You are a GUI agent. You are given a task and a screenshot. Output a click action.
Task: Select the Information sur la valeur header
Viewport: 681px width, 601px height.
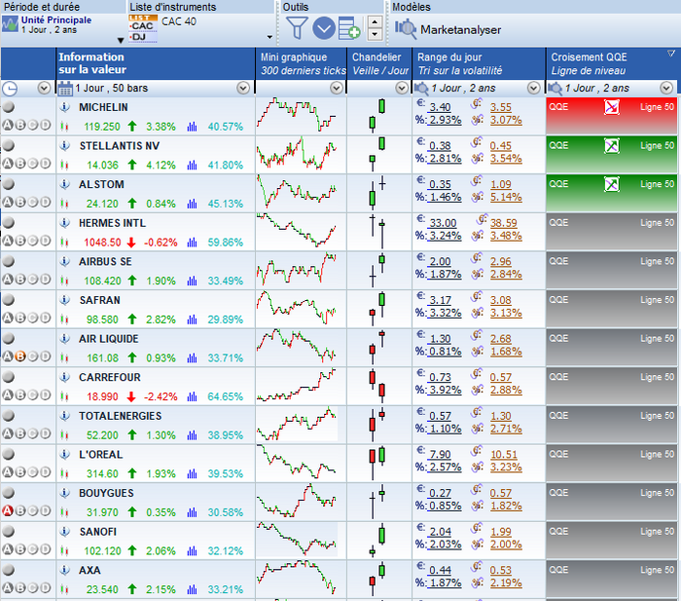(156, 63)
